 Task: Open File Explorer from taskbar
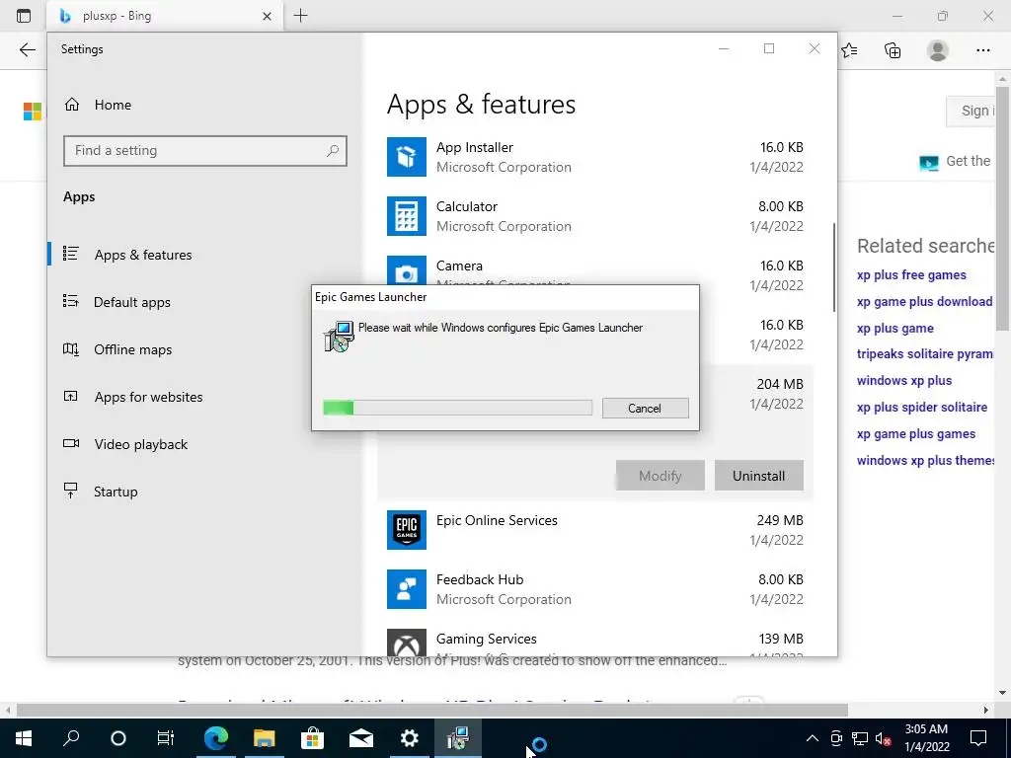tap(264, 738)
